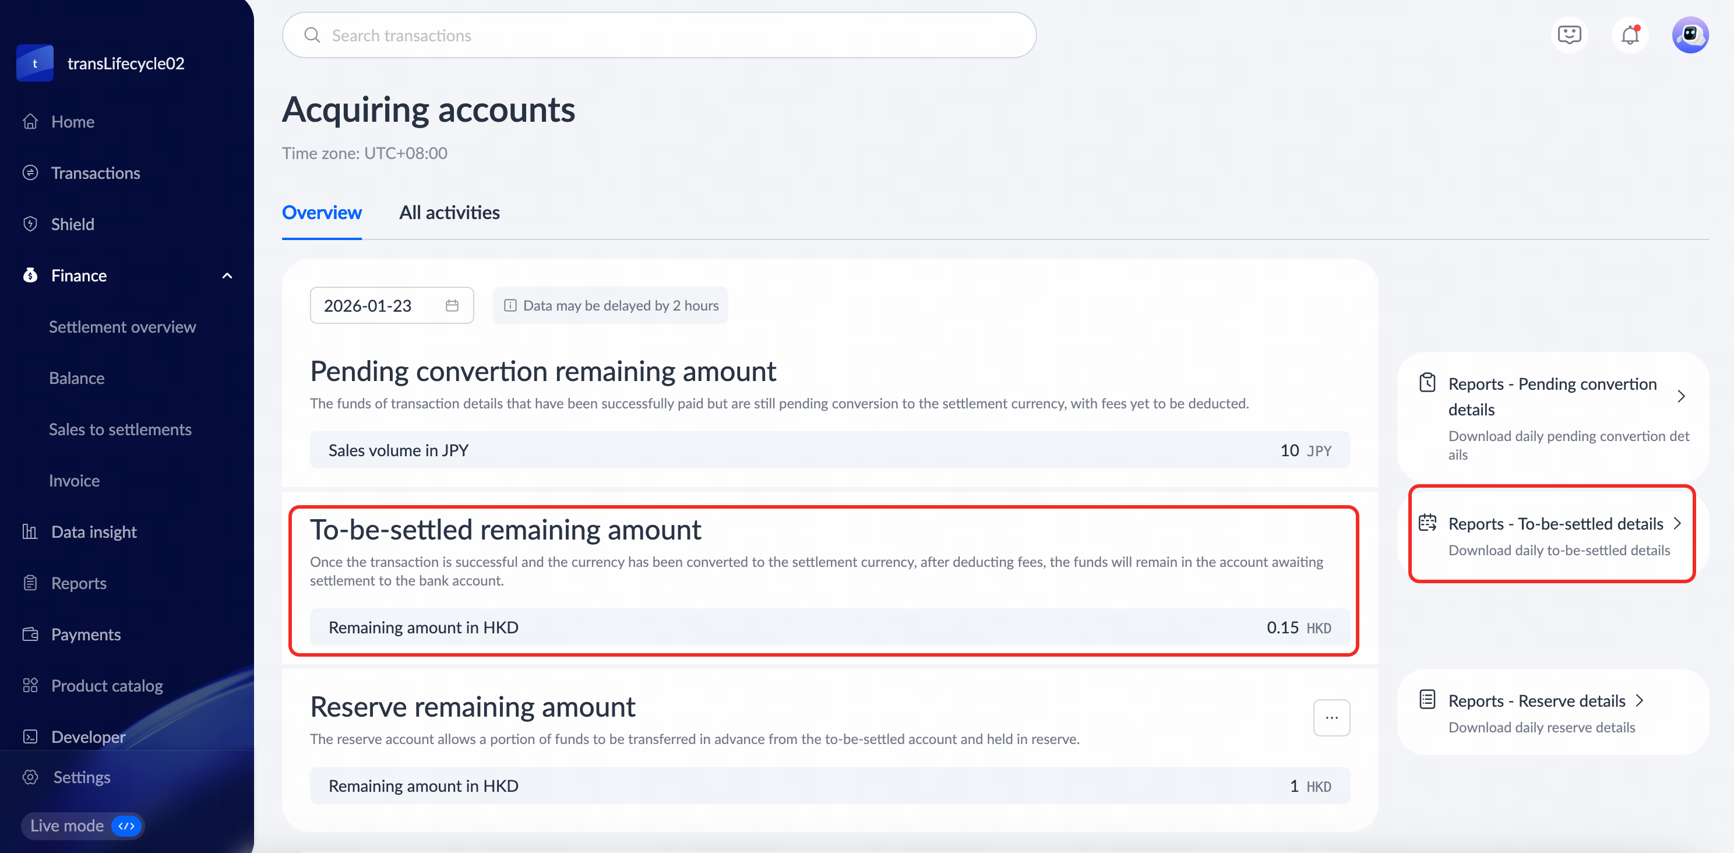Switch to the All activities tab

click(449, 213)
